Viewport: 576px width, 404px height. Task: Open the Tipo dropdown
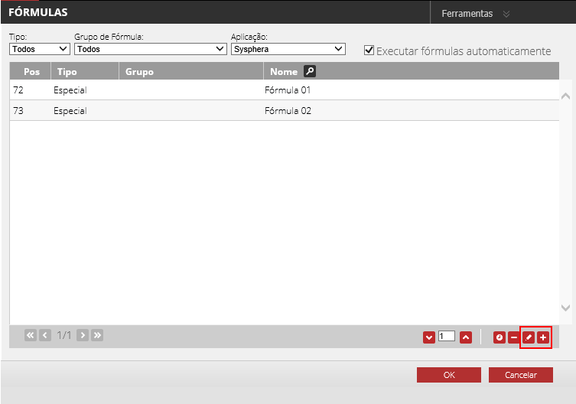40,49
